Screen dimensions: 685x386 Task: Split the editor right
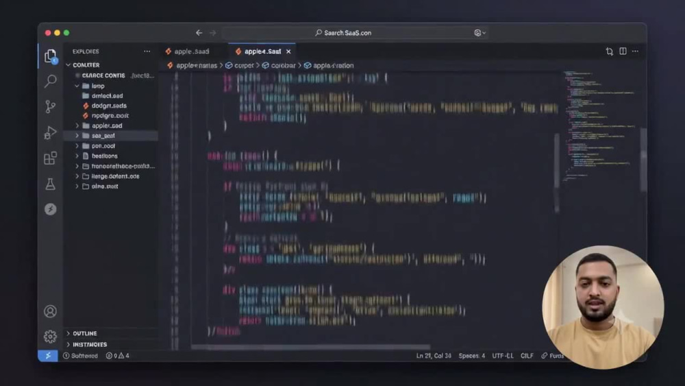[623, 51]
